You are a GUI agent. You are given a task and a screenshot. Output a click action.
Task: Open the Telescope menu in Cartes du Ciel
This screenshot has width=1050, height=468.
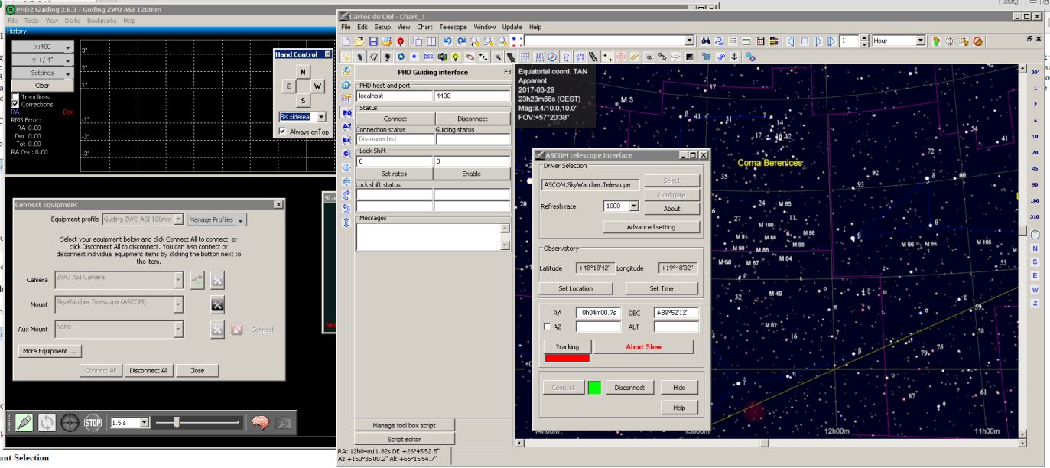pyautogui.click(x=452, y=27)
